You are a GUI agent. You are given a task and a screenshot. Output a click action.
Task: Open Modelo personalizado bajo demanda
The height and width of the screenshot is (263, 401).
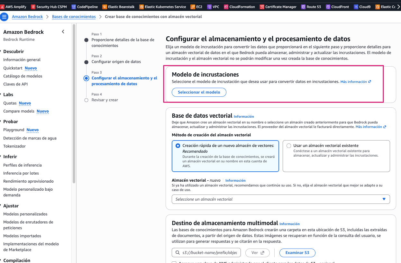[x=28, y=192]
